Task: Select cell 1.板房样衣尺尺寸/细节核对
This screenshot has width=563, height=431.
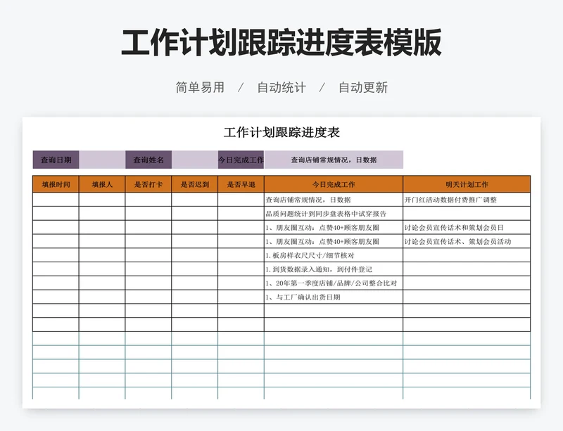Action: (x=334, y=255)
